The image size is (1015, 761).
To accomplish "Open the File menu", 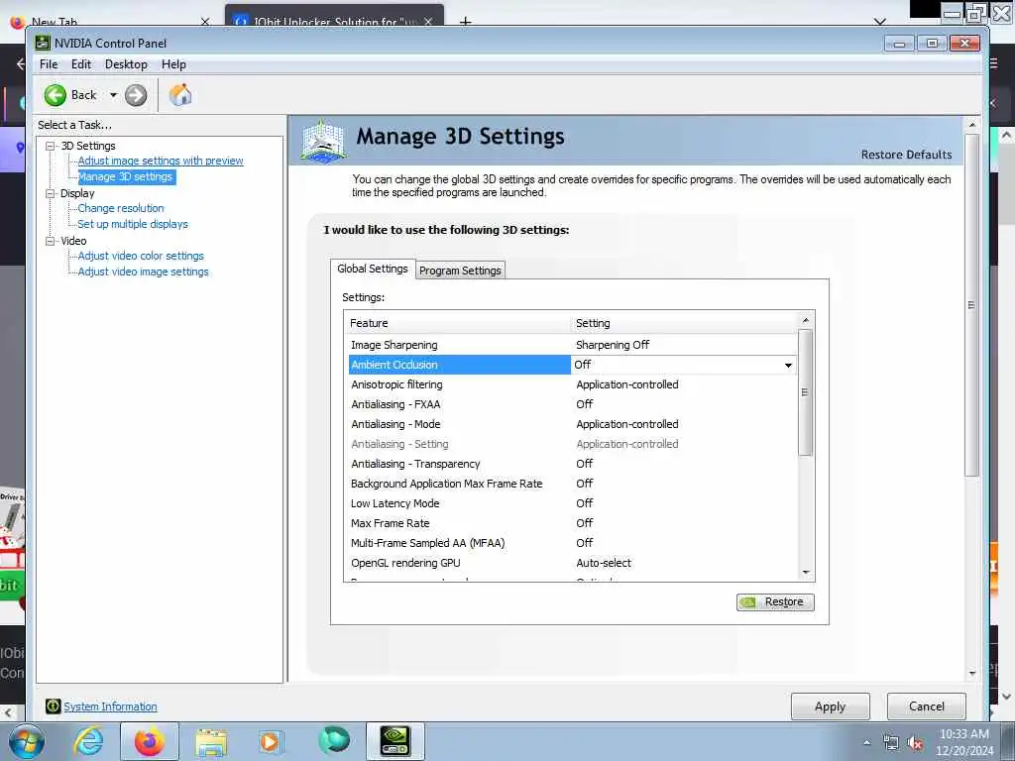I will click(x=49, y=64).
